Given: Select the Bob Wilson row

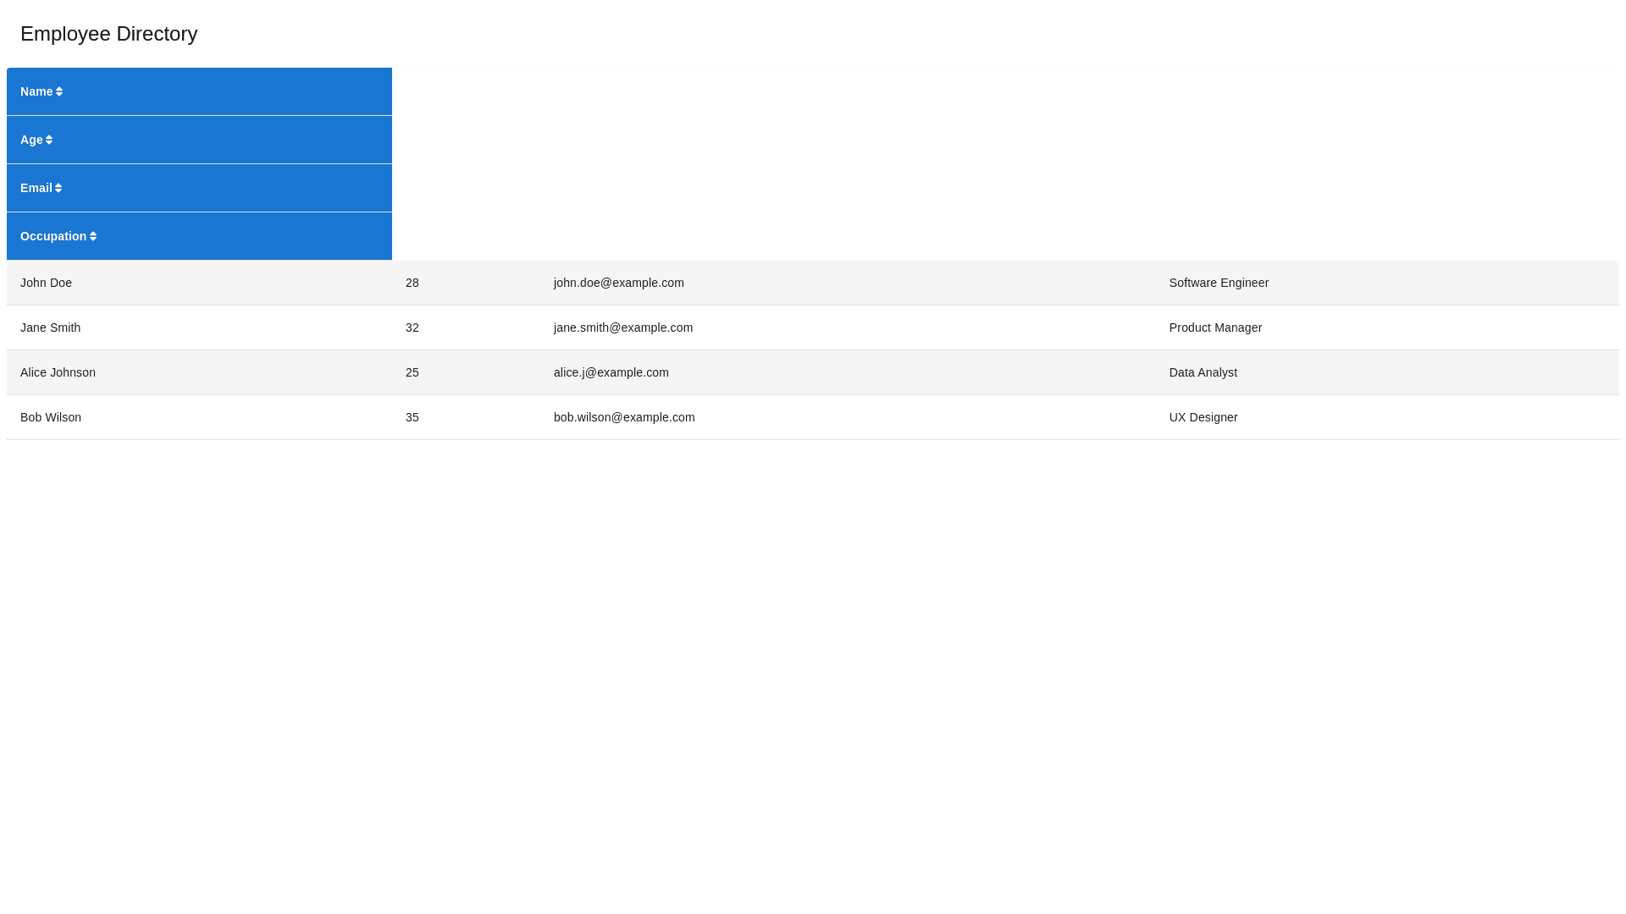Looking at the screenshot, I should (x=51, y=417).
